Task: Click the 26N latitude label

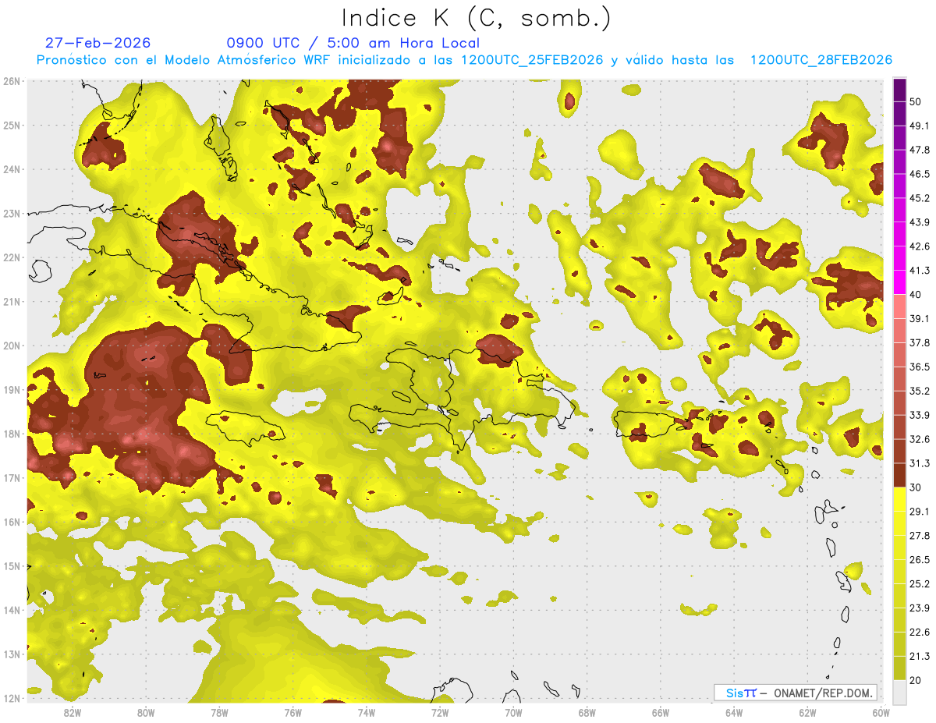Action: pos(12,81)
